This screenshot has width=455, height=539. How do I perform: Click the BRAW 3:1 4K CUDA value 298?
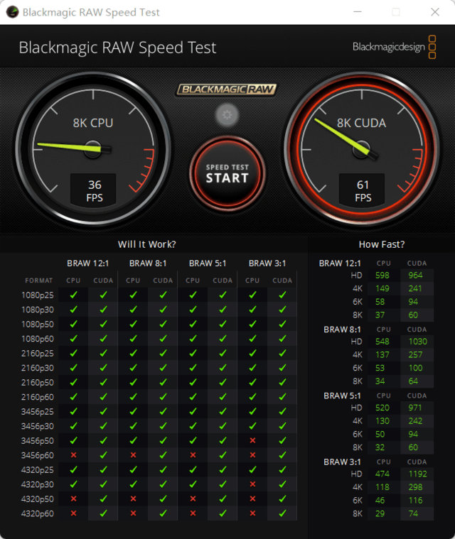click(415, 487)
